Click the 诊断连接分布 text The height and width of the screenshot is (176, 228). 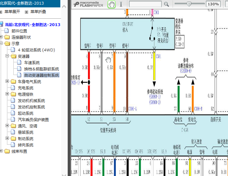[x=186, y=66]
